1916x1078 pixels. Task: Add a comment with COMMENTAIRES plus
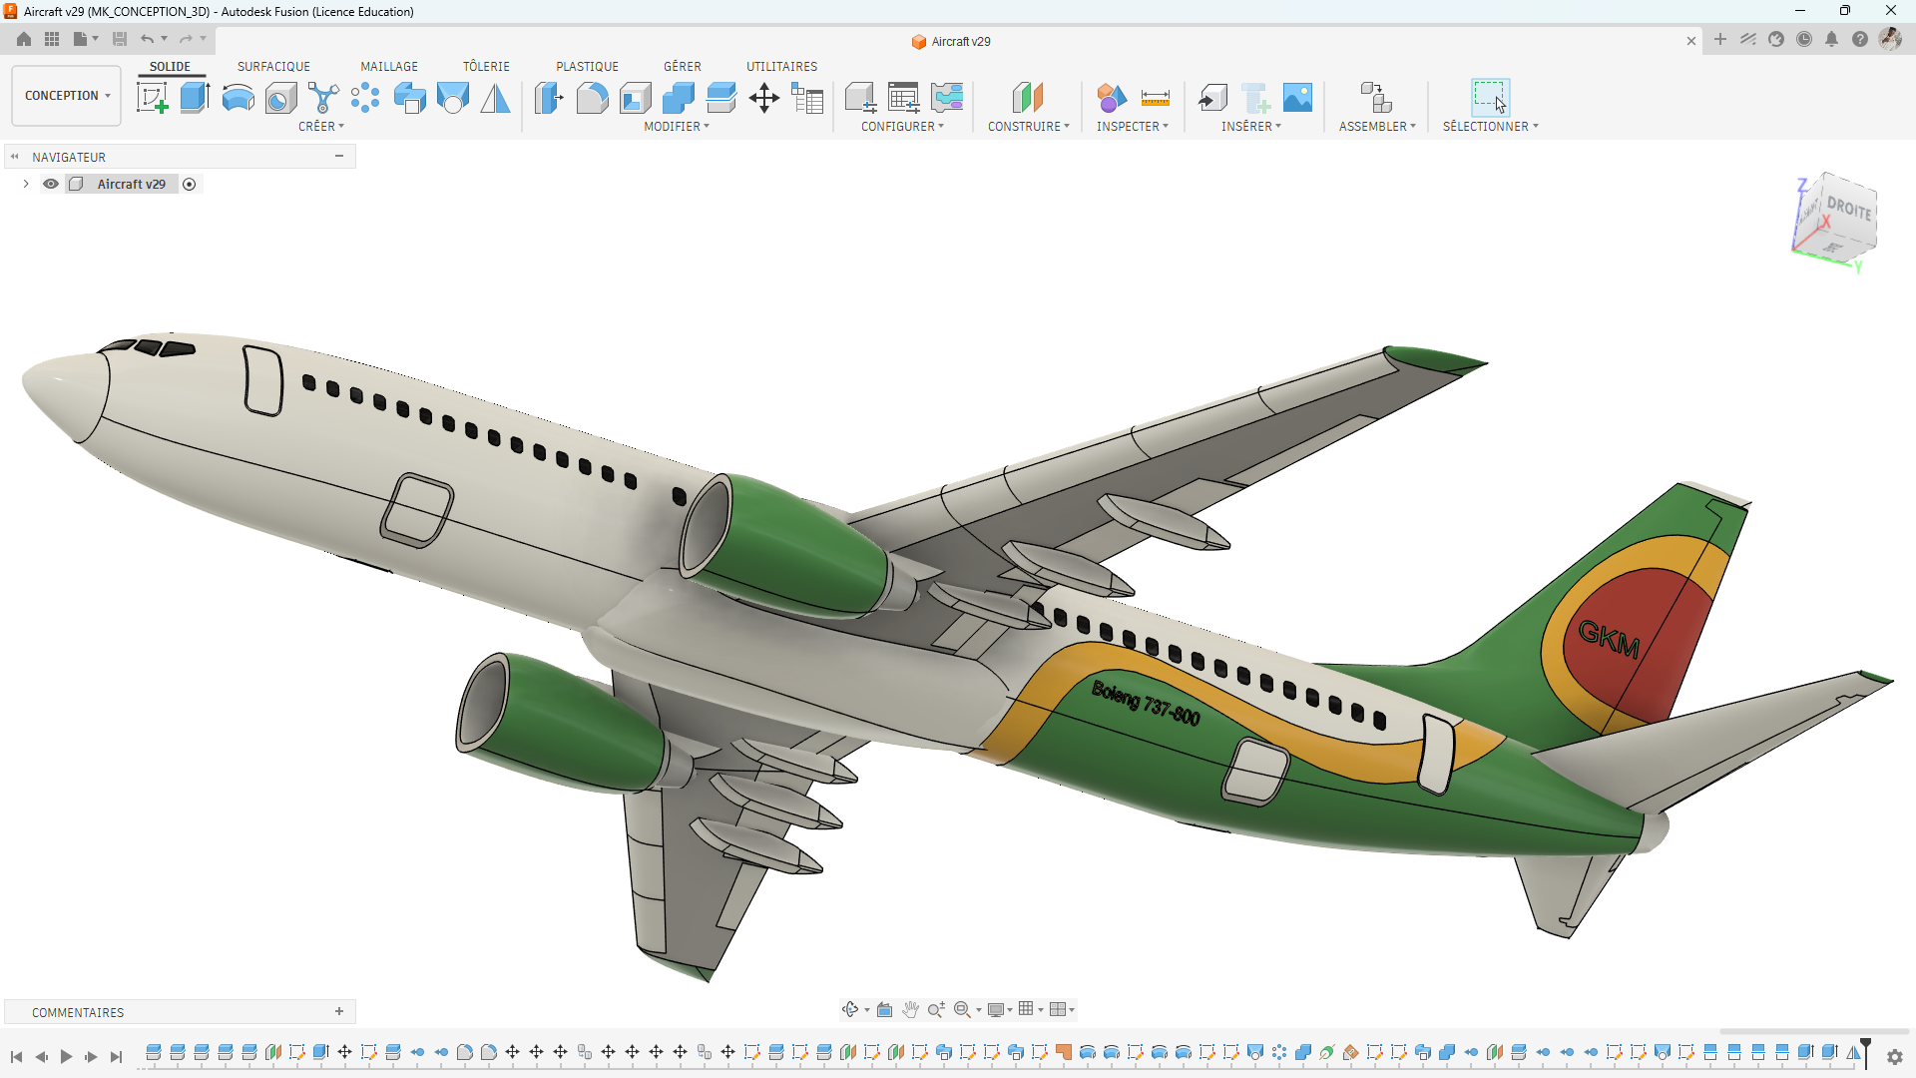tap(339, 1012)
